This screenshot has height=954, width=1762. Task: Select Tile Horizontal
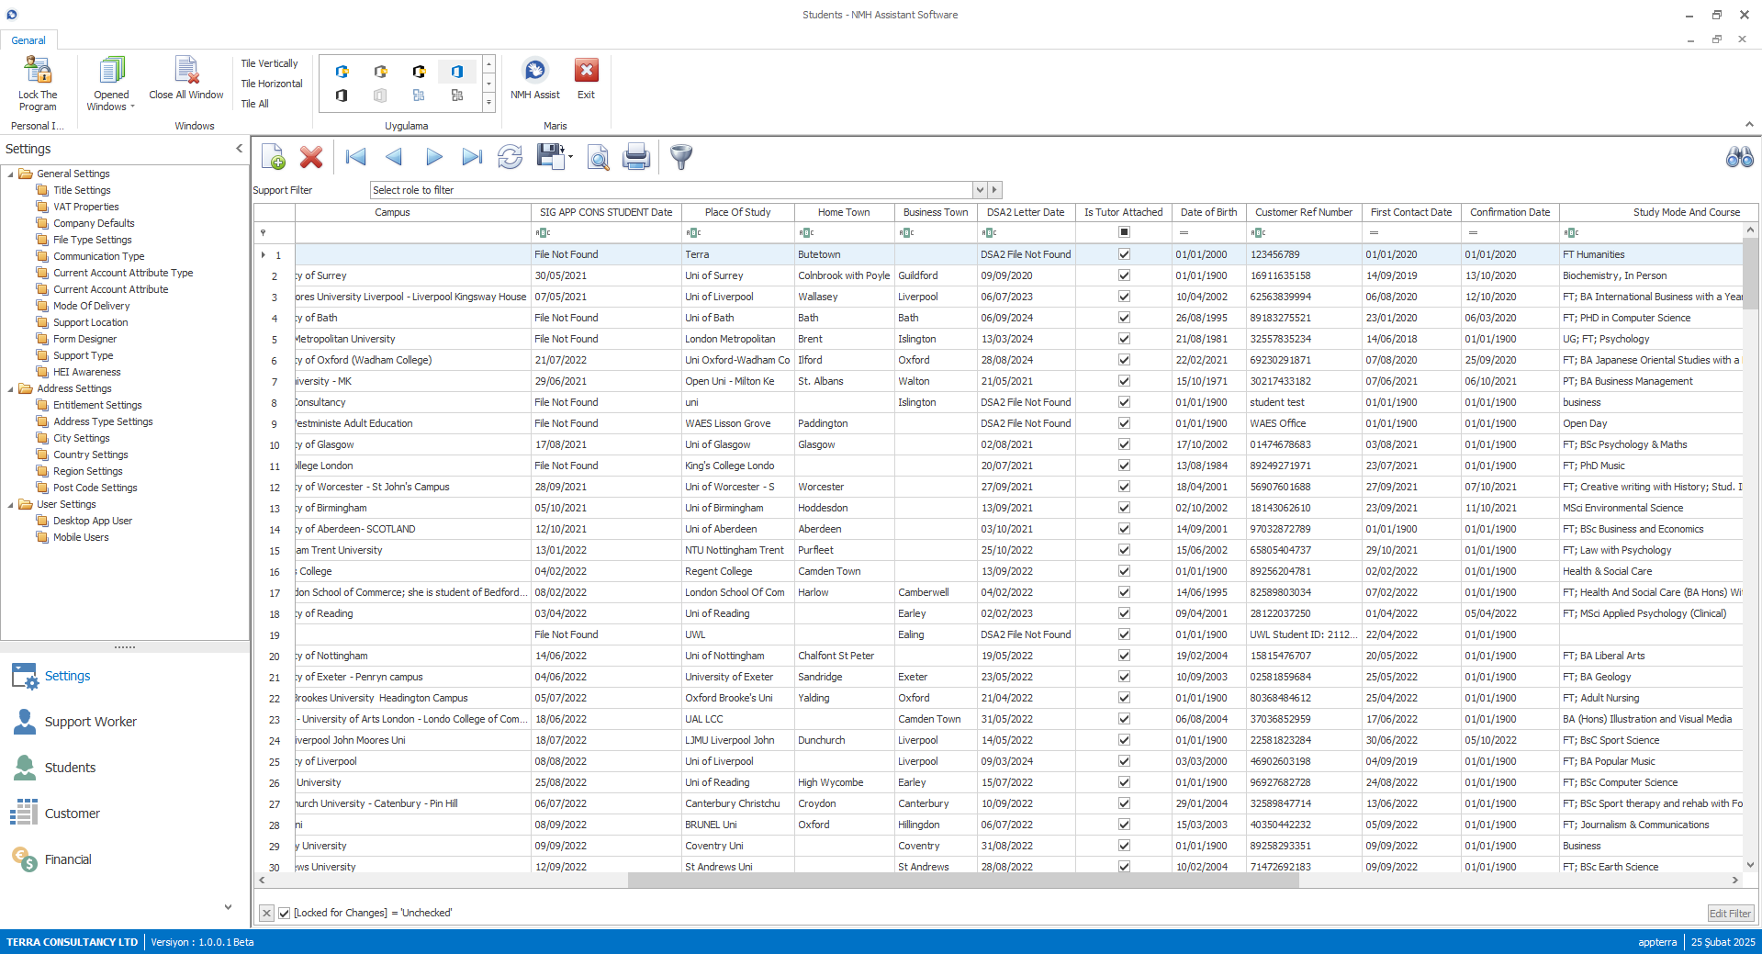pos(271,84)
